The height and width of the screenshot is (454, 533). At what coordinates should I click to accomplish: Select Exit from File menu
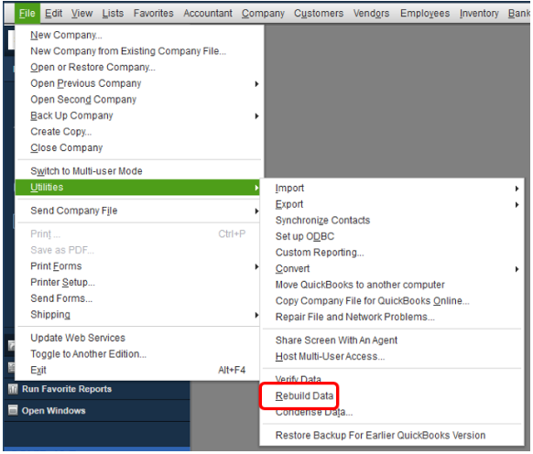137,370
